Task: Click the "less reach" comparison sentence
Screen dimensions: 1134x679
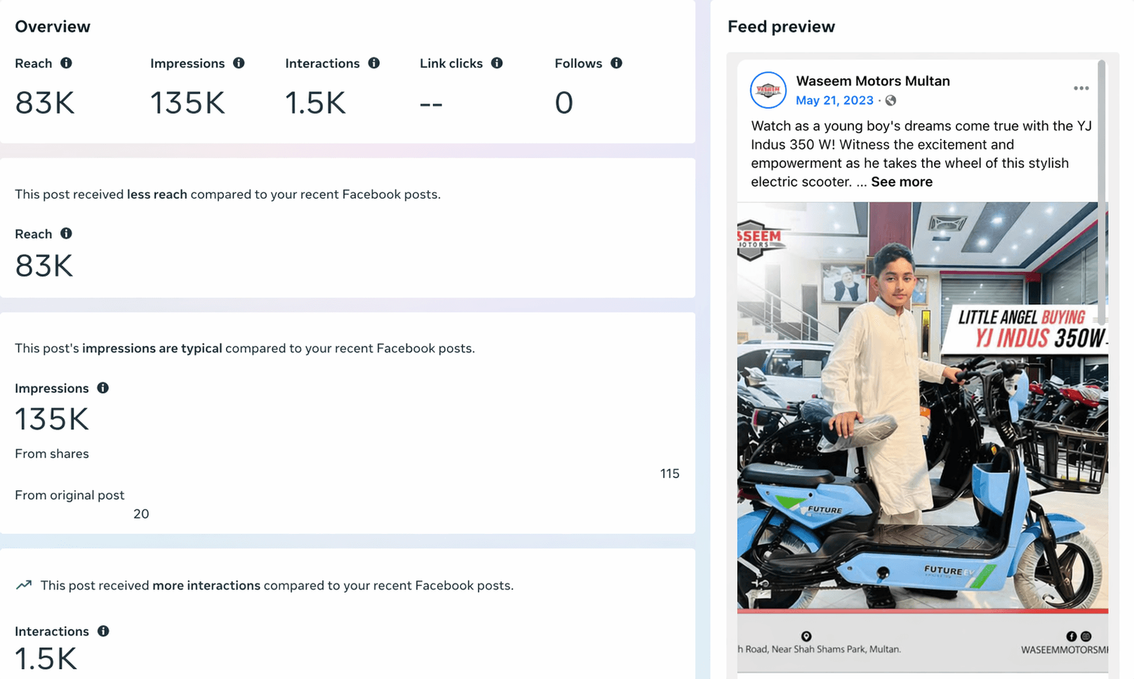Action: click(x=228, y=195)
